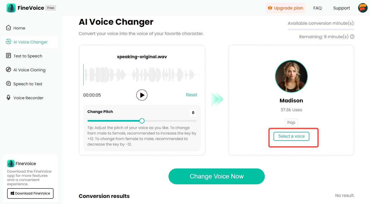Screen dimensions: 370x204
Task: Launch the Voice Recorder tool
Action: tap(28, 98)
